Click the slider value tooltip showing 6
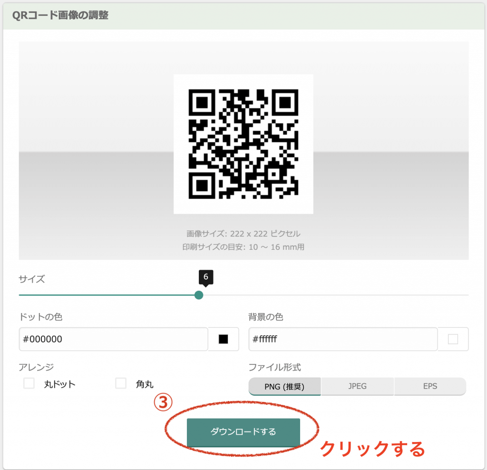The image size is (487, 470). point(205,277)
